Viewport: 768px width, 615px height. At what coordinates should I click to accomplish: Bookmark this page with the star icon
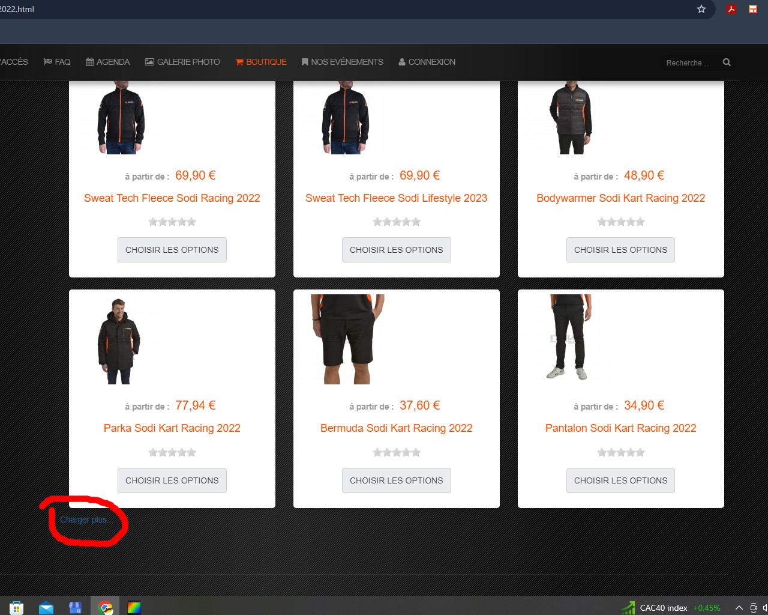[x=701, y=9]
